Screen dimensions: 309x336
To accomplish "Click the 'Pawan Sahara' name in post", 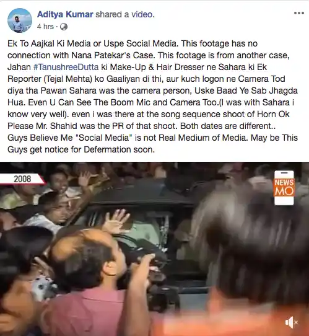I will click(69, 91).
